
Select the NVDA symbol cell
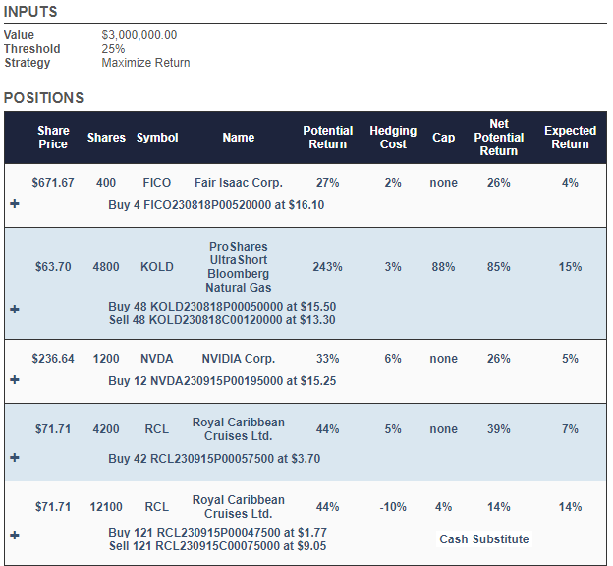coord(157,359)
